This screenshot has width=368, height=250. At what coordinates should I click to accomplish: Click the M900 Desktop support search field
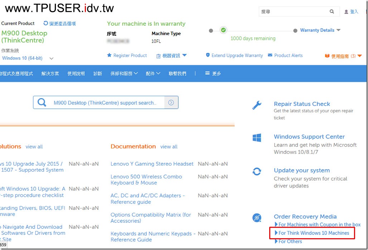(x=105, y=103)
